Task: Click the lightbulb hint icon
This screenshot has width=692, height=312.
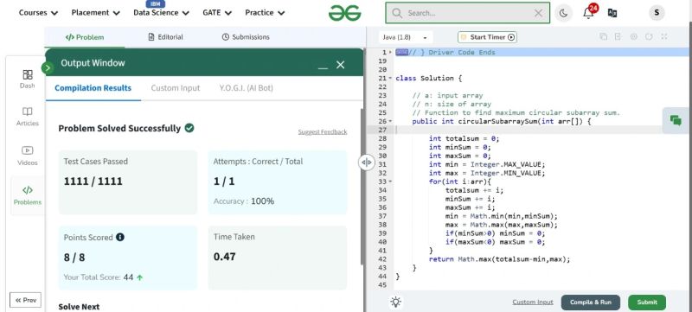Action: click(395, 302)
